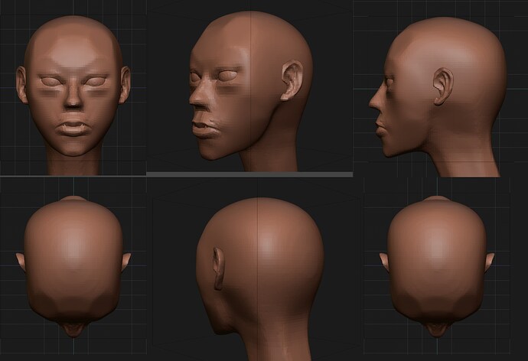528x361 pixels.
Task: Select the side profile head view
Action: pyautogui.click(x=438, y=97)
